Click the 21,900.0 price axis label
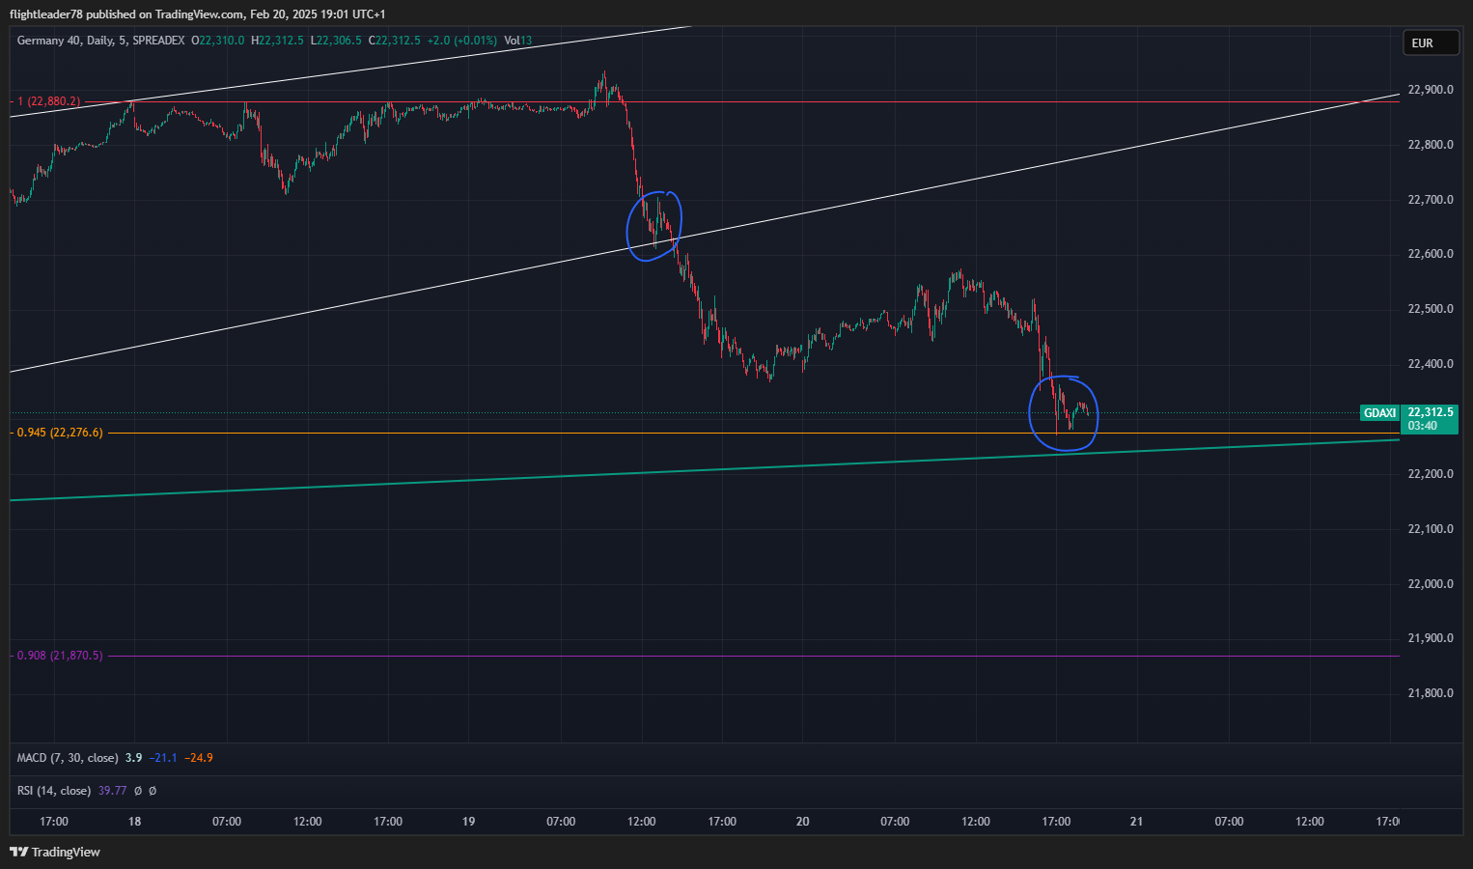 (x=1431, y=638)
